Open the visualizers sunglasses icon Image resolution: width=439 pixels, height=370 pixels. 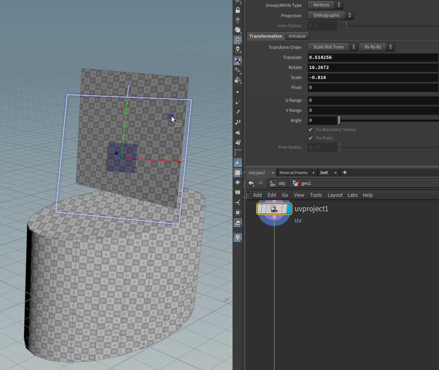click(238, 70)
